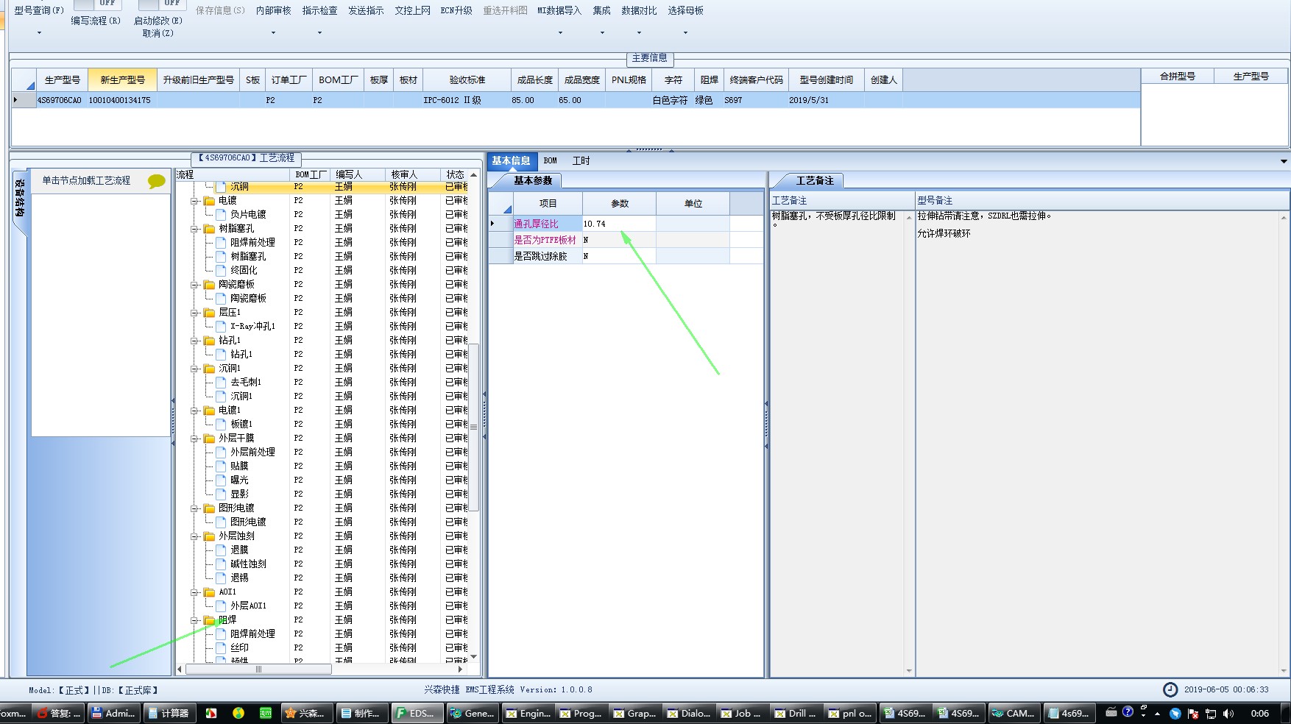1291x724 pixels.
Task: Click the clock icon in status bar
Action: (1170, 689)
